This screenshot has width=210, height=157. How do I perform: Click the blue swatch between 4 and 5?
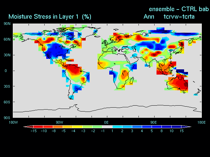(147, 127)
